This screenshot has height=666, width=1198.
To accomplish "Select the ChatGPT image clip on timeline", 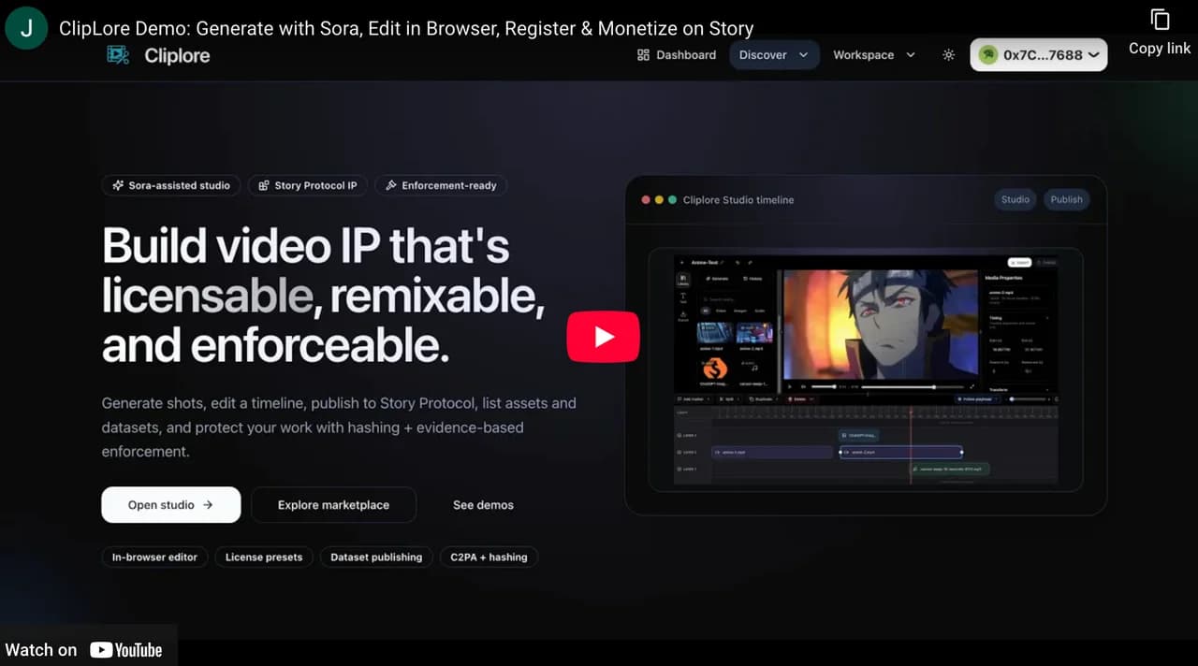I will 859,435.
